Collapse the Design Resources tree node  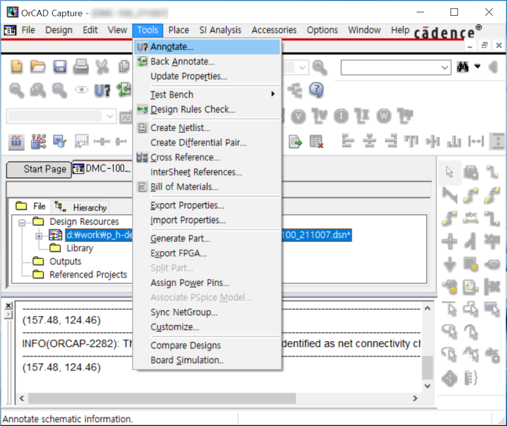pyautogui.click(x=22, y=223)
